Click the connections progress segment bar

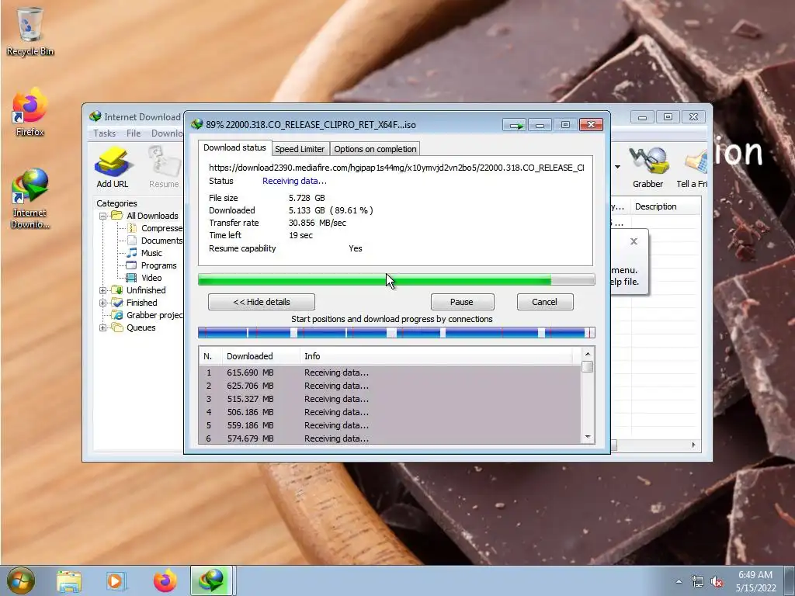pyautogui.click(x=397, y=333)
